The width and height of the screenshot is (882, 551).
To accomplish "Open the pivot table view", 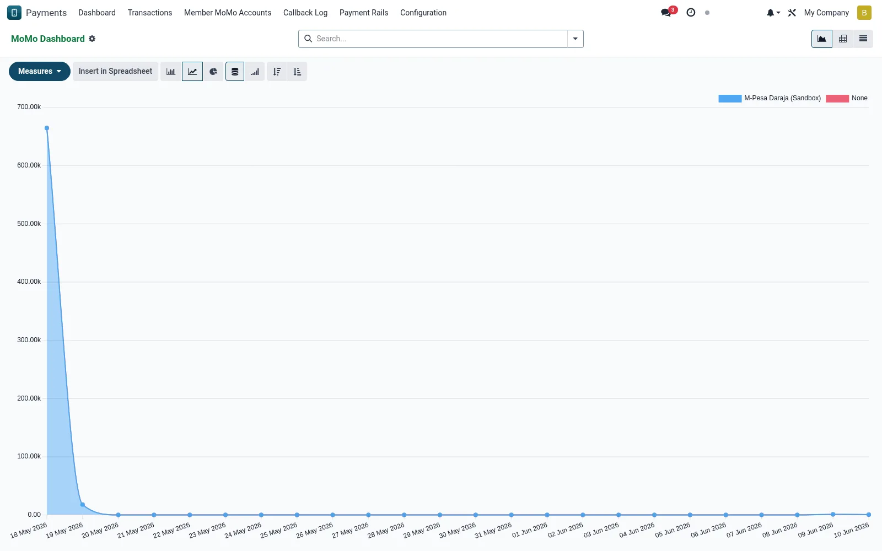I will [843, 39].
